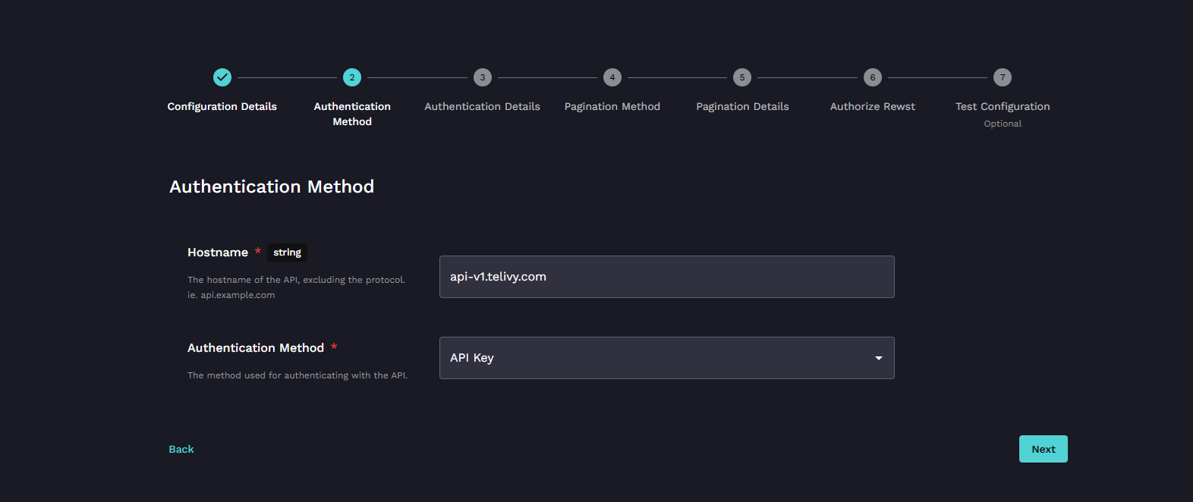Click the dropdown arrow beside API Key
The width and height of the screenshot is (1193, 502).
879,358
